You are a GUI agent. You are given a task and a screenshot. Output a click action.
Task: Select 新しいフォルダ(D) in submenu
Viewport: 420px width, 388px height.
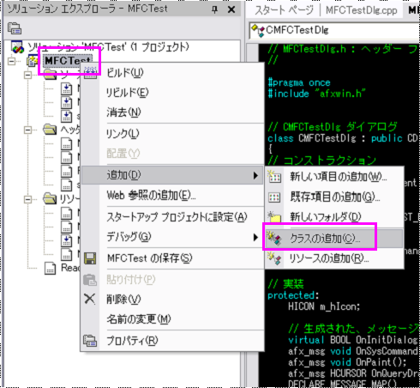click(334, 217)
